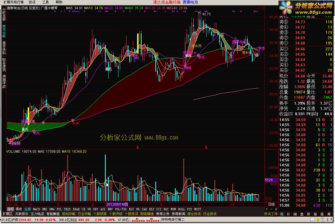This screenshot has width=335, height=224.
Task: Switch indicator to KDJ
Action: click(151, 209)
